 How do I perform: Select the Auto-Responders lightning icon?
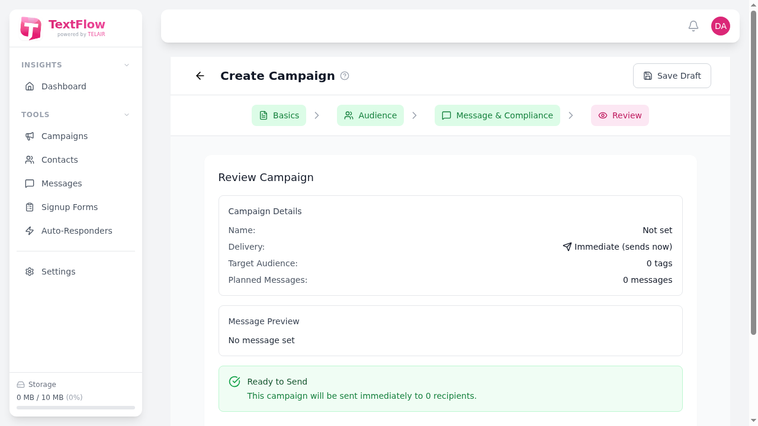(30, 231)
